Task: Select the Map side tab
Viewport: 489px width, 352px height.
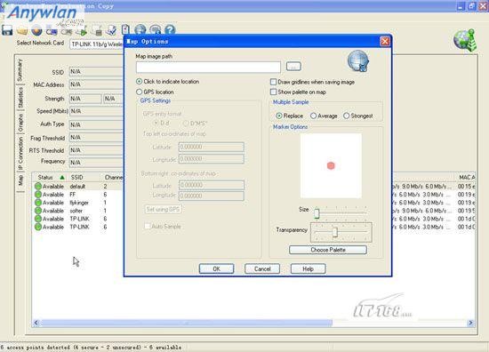Action: coord(20,181)
